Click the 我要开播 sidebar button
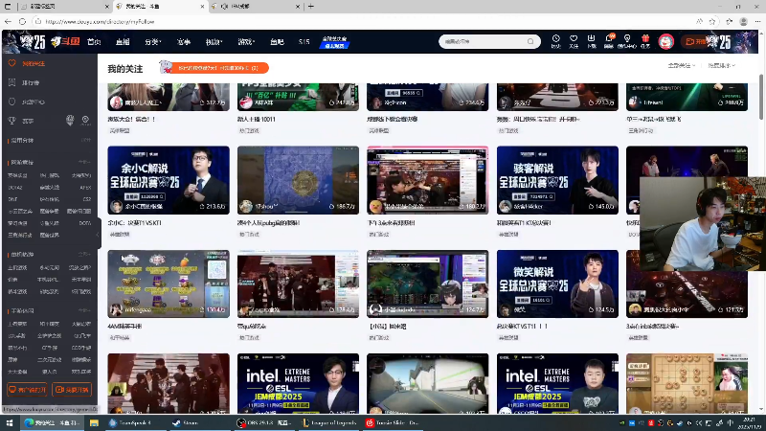766x431 pixels. click(x=72, y=390)
